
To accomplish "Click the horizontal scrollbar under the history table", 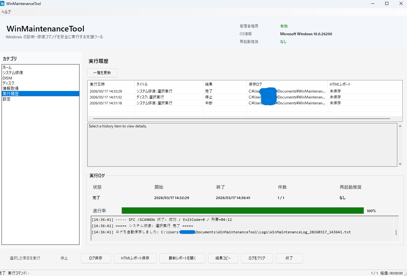I will coord(242,118).
